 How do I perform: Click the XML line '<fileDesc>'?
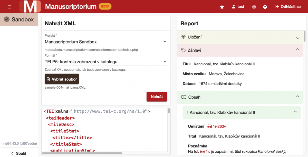[61, 124]
